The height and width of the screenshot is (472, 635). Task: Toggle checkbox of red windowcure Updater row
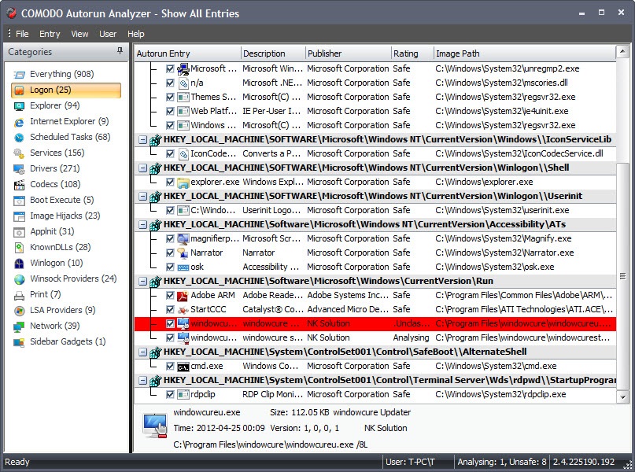point(170,324)
